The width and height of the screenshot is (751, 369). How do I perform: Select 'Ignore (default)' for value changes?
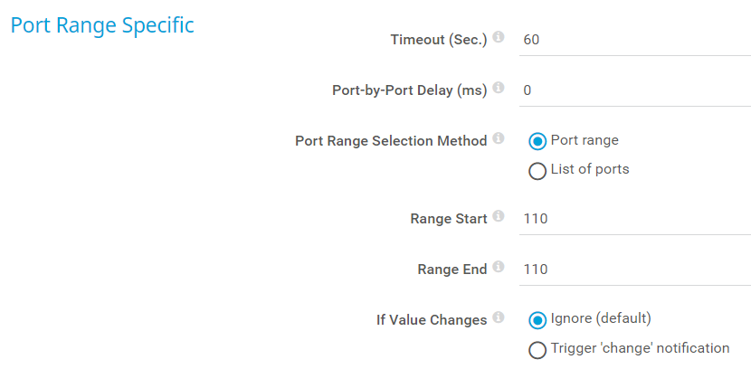click(x=537, y=319)
